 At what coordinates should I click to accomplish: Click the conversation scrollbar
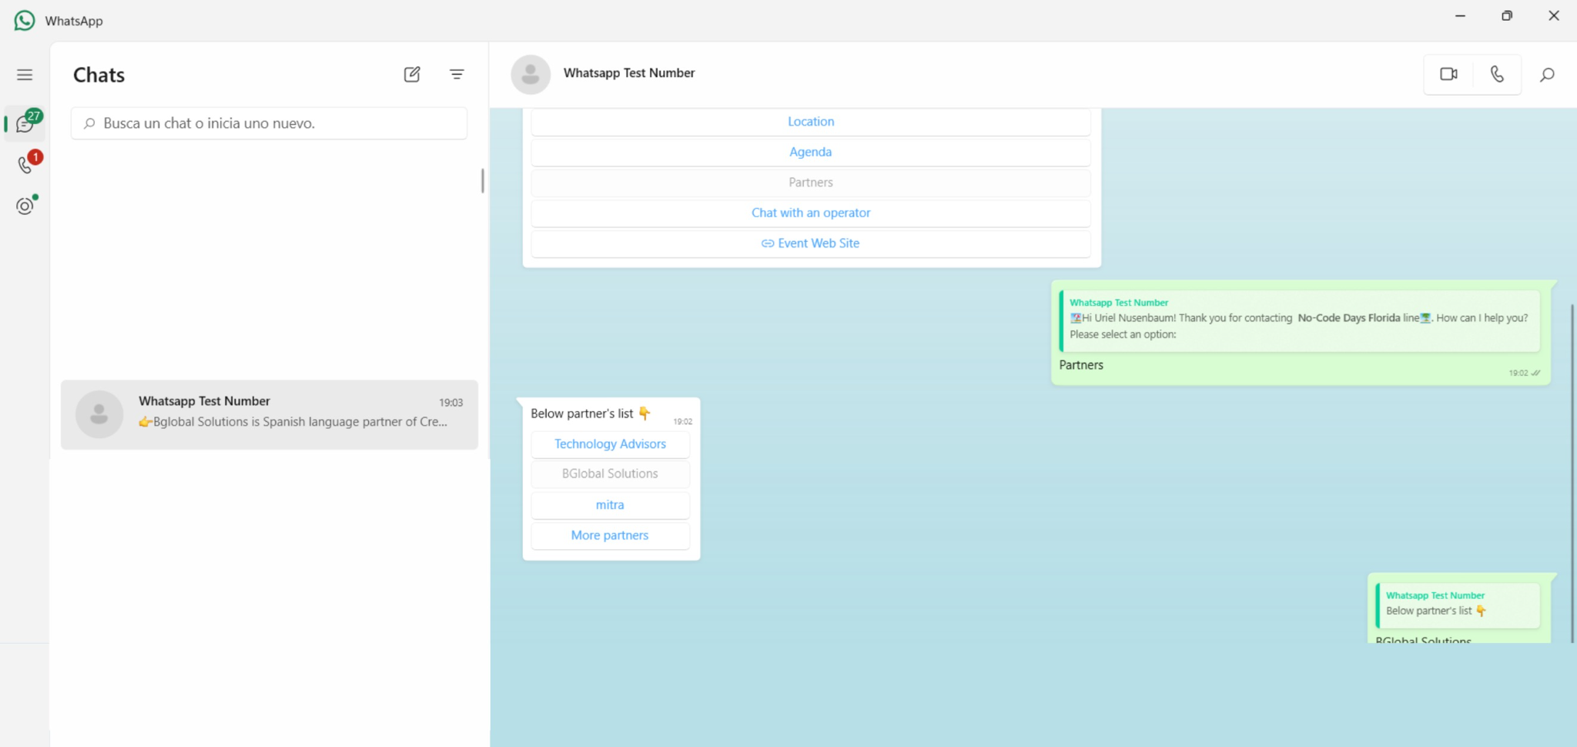click(x=1572, y=474)
